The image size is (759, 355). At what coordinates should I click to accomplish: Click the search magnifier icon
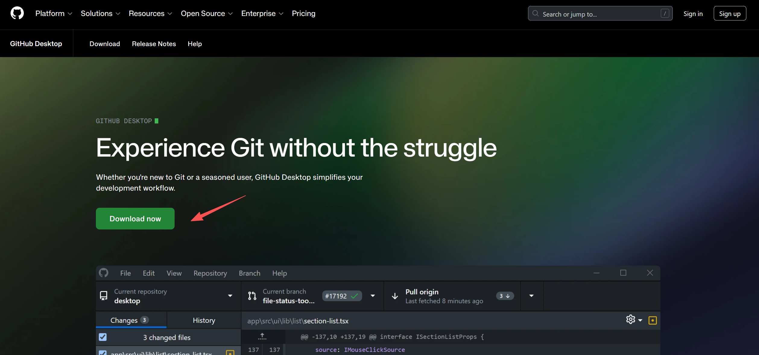(535, 14)
